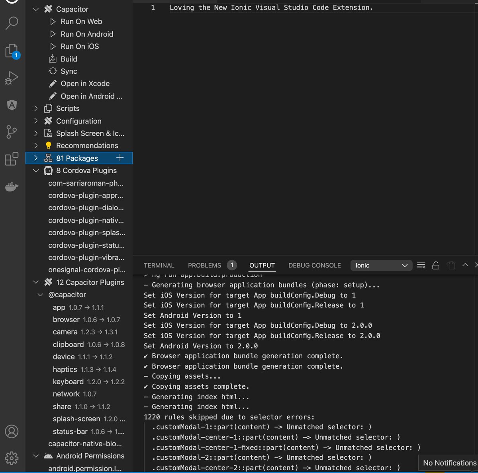Image resolution: width=478 pixels, height=473 pixels.
Task: Click the Run On Android play icon
Action: tap(53, 34)
